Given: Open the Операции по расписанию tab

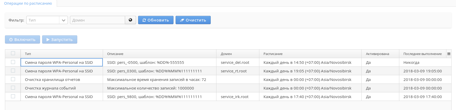Looking at the screenshot, I should pyautogui.click(x=28, y=3).
